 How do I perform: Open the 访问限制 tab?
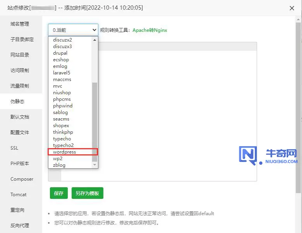[x=21, y=71]
